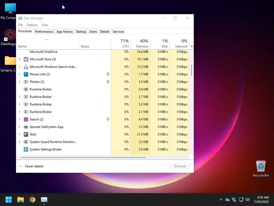Viewport: 274px width, 206px height.
Task: Select the Microsoft OneDrive process row
Action: pos(102,52)
